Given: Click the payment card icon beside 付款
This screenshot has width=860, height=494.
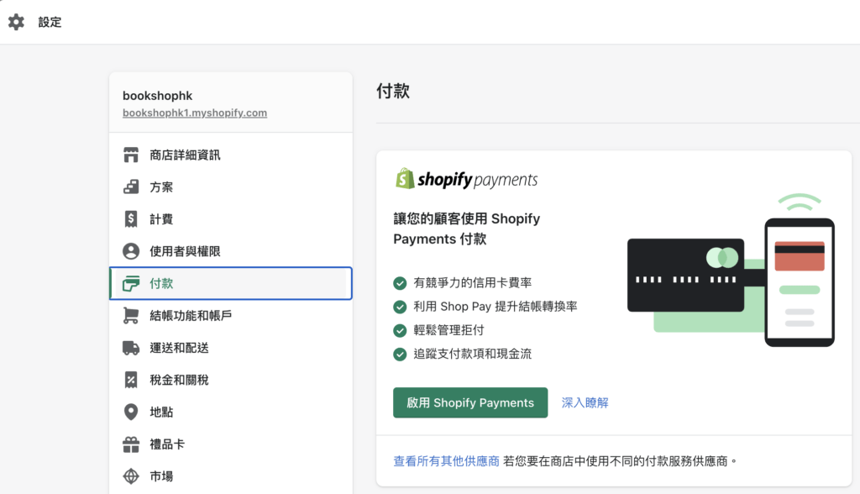Looking at the screenshot, I should point(130,283).
